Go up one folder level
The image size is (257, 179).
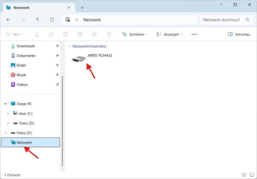[x=37, y=20]
